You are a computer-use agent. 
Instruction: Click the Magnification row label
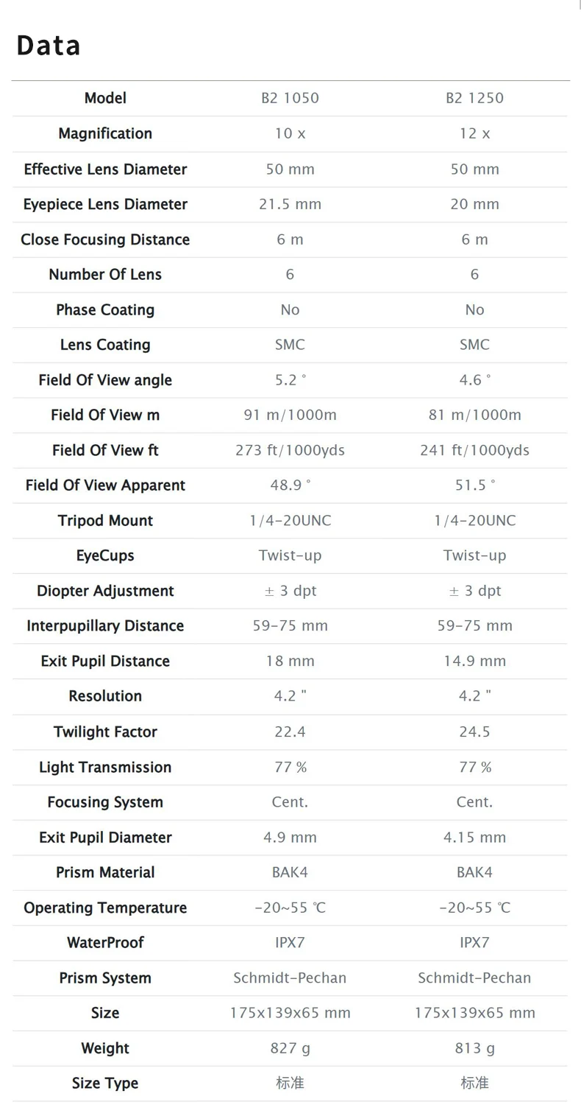(x=105, y=133)
